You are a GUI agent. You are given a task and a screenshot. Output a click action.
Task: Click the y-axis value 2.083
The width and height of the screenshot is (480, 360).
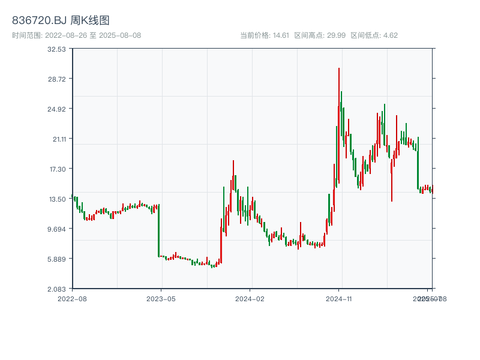tap(56, 289)
